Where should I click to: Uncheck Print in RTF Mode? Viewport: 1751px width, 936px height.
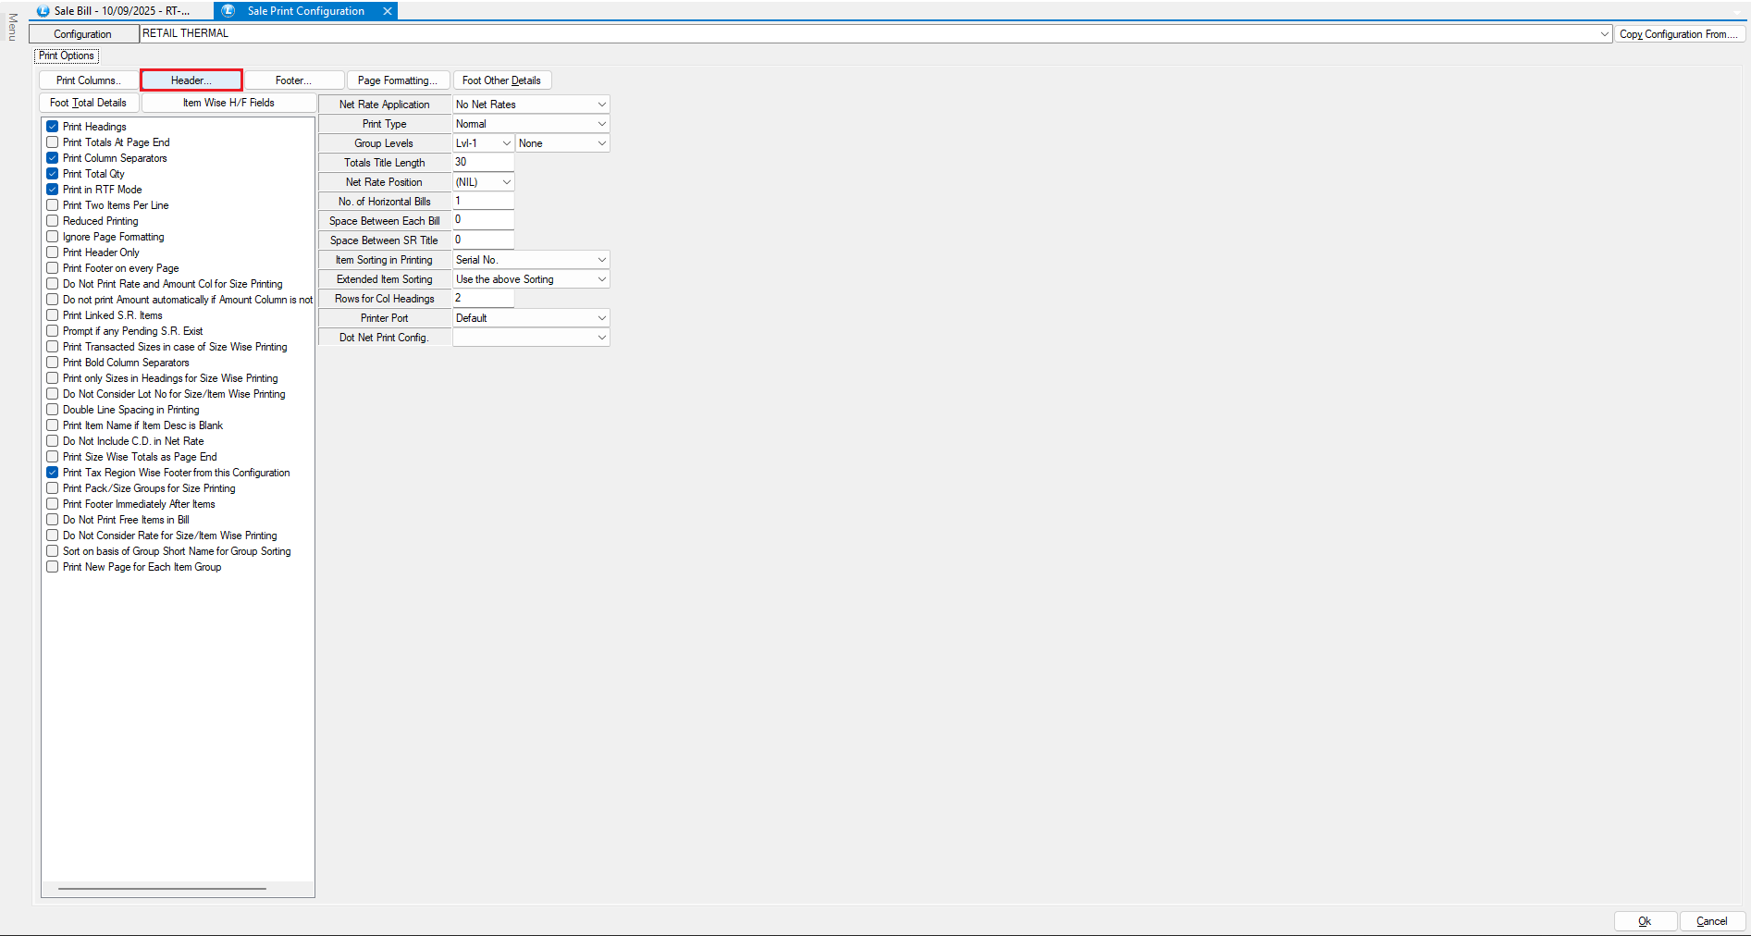point(53,190)
